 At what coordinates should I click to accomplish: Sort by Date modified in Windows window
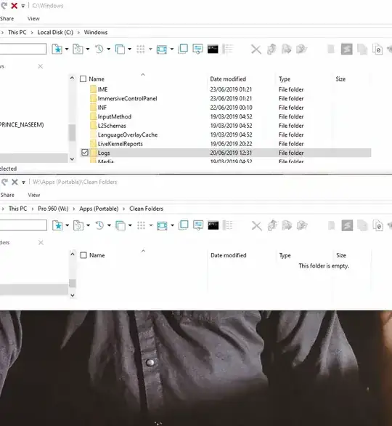point(228,79)
